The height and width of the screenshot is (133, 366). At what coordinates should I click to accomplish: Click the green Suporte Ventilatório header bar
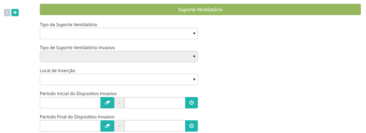tap(200, 9)
